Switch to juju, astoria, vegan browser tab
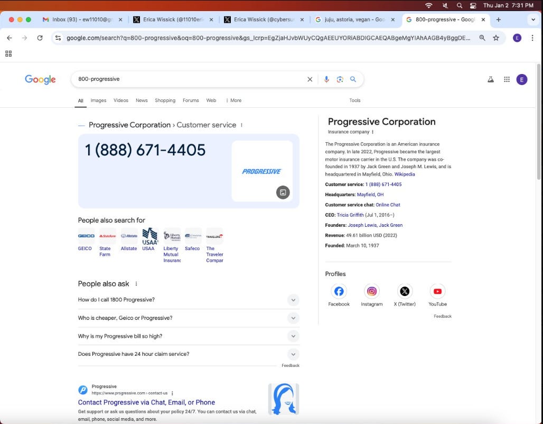The width and height of the screenshot is (543, 424). (x=354, y=20)
